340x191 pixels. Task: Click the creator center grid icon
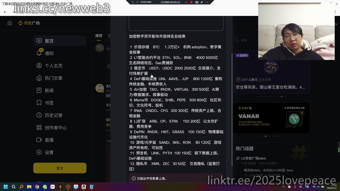tap(39, 128)
